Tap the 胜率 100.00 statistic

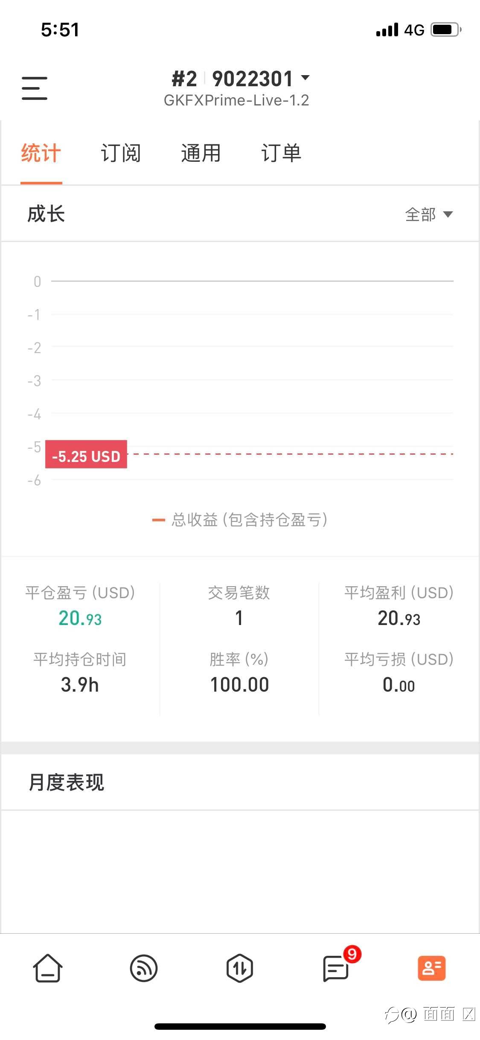(x=239, y=684)
